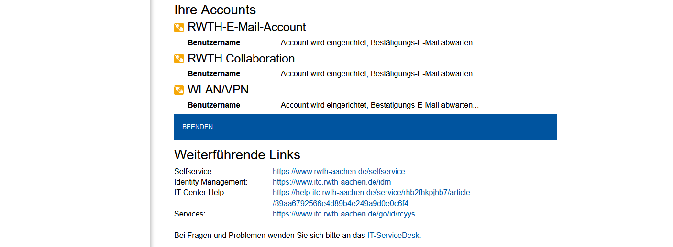Click the RWTH Collaboration pending status icon

pyautogui.click(x=179, y=59)
